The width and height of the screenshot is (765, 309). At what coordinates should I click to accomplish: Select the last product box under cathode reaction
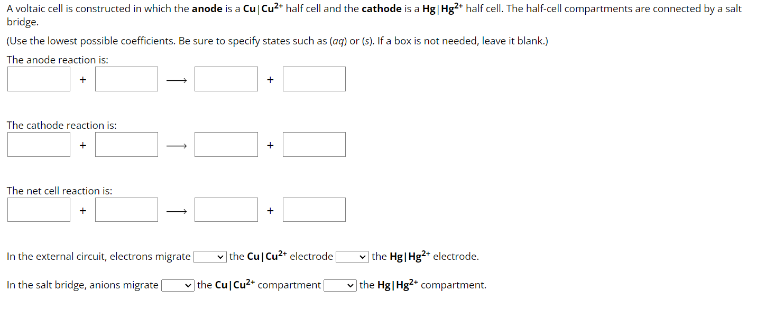point(314,144)
